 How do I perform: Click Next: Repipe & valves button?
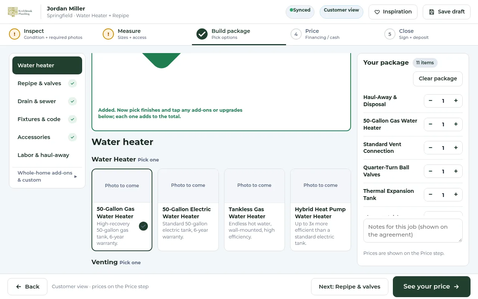(350, 287)
